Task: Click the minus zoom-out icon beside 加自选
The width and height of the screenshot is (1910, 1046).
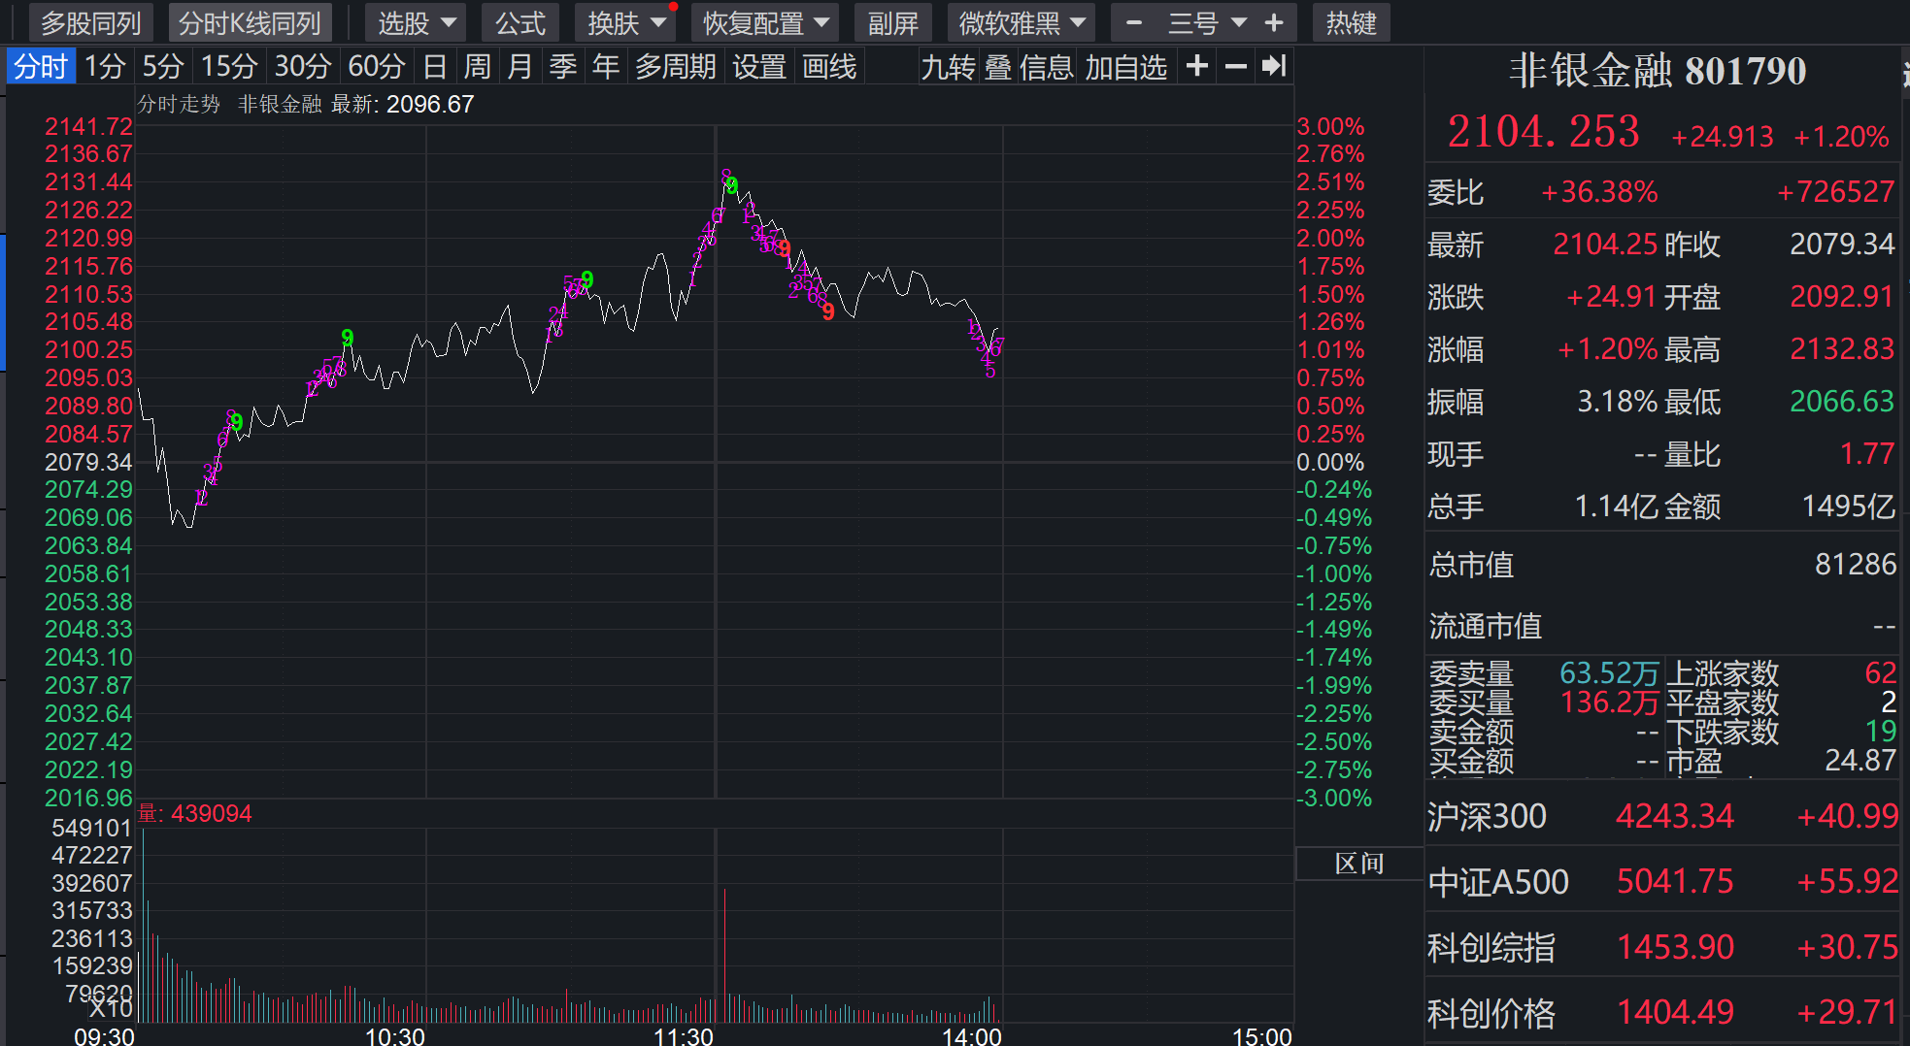Action: 1235,66
